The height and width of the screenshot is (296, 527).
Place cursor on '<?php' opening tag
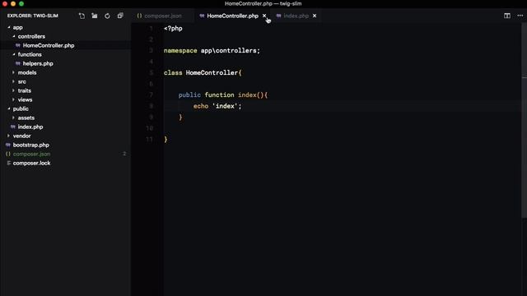click(173, 29)
